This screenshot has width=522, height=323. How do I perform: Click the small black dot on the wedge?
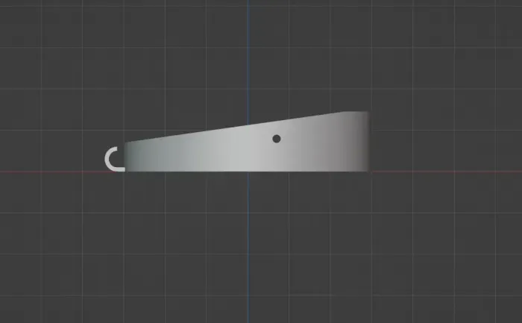(x=277, y=138)
